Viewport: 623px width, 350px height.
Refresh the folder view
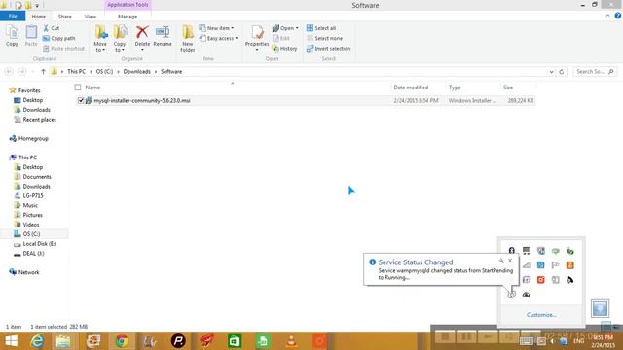click(562, 72)
